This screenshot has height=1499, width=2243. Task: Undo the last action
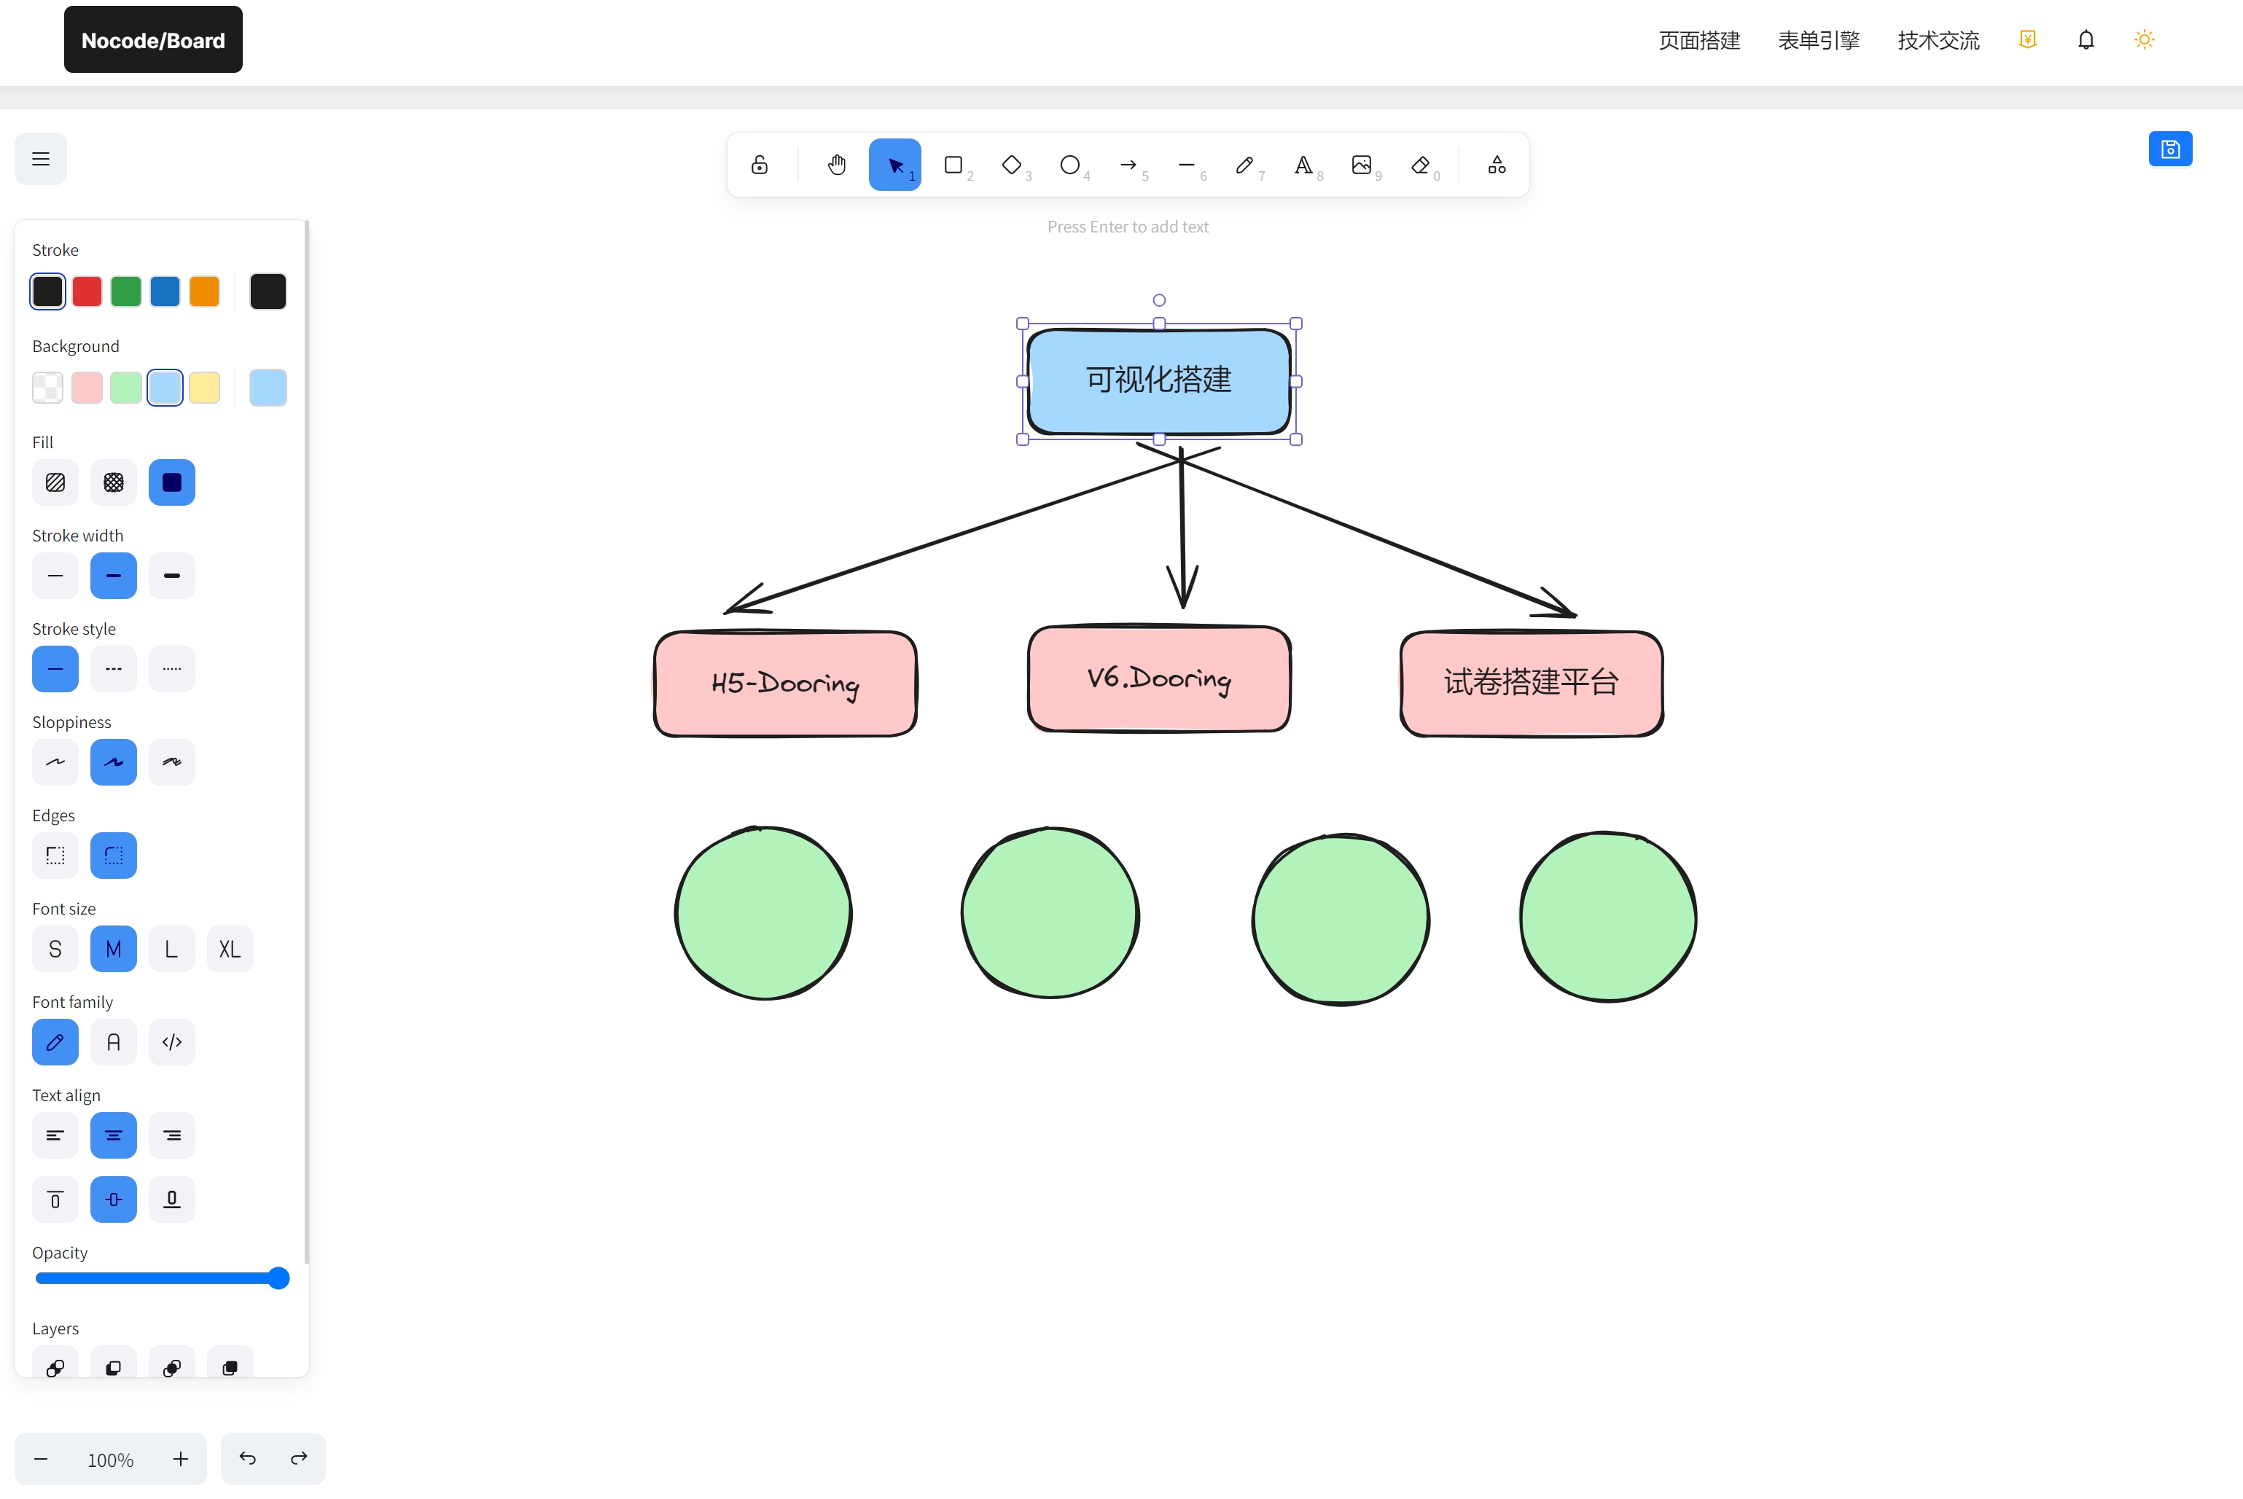tap(248, 1458)
